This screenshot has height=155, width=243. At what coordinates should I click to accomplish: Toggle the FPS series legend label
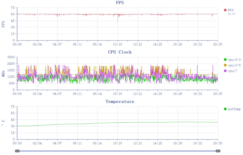pos(231,10)
